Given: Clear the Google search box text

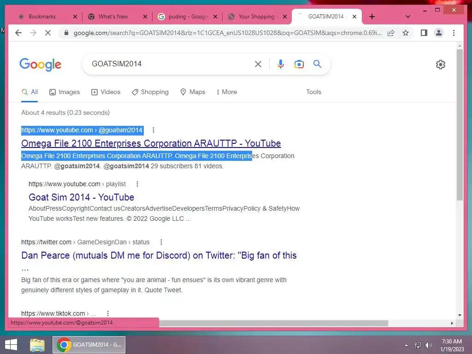Looking at the screenshot, I should pyautogui.click(x=258, y=64).
